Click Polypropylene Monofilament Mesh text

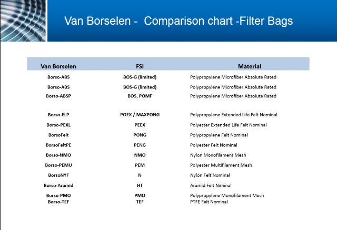[x=227, y=195]
